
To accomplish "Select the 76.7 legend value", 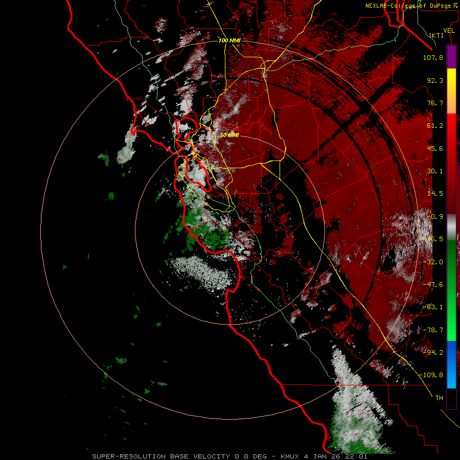I will 435,103.
